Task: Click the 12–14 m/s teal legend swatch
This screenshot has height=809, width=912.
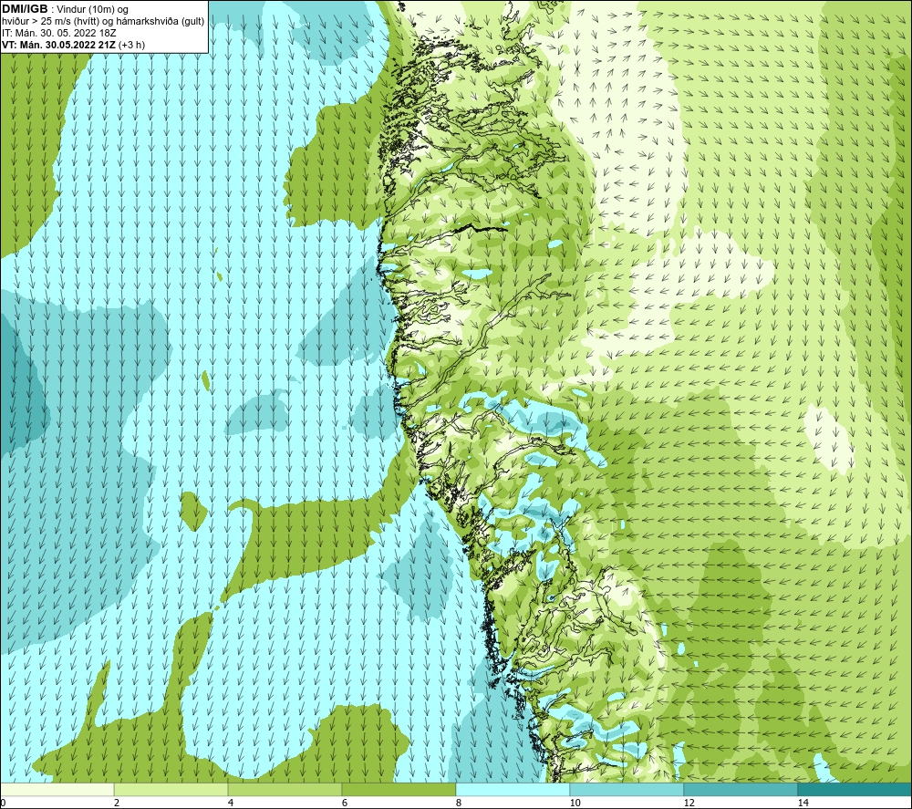Action: (x=741, y=789)
